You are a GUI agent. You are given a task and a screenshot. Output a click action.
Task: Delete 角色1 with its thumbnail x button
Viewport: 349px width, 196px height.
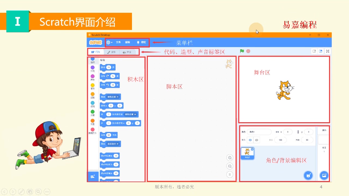pyautogui.click(x=252, y=149)
